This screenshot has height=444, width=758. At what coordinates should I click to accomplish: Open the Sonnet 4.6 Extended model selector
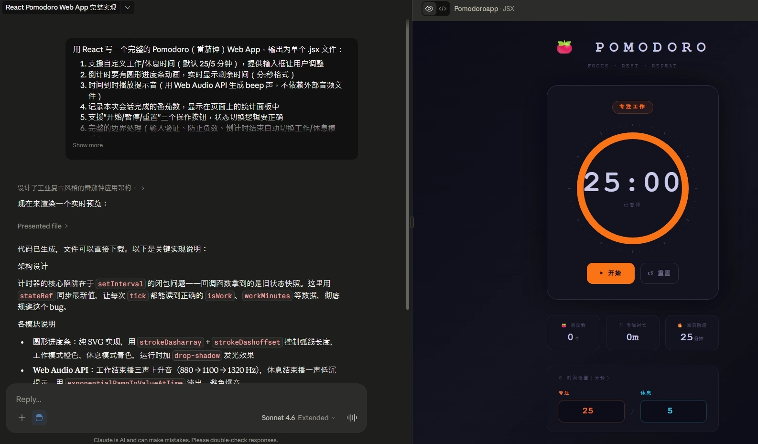coord(299,418)
